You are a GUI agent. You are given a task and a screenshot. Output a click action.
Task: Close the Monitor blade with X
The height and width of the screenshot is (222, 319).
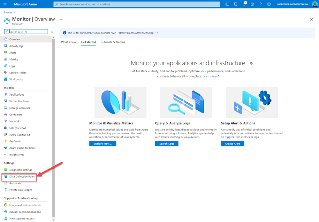coord(311,20)
